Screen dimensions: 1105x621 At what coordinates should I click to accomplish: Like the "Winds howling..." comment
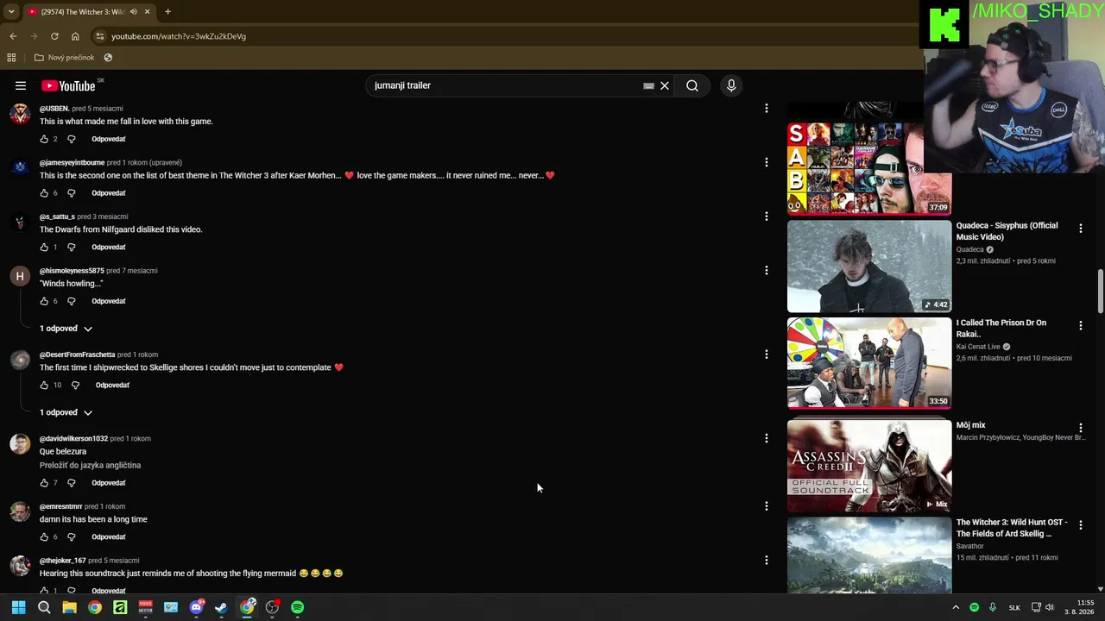[x=44, y=301]
